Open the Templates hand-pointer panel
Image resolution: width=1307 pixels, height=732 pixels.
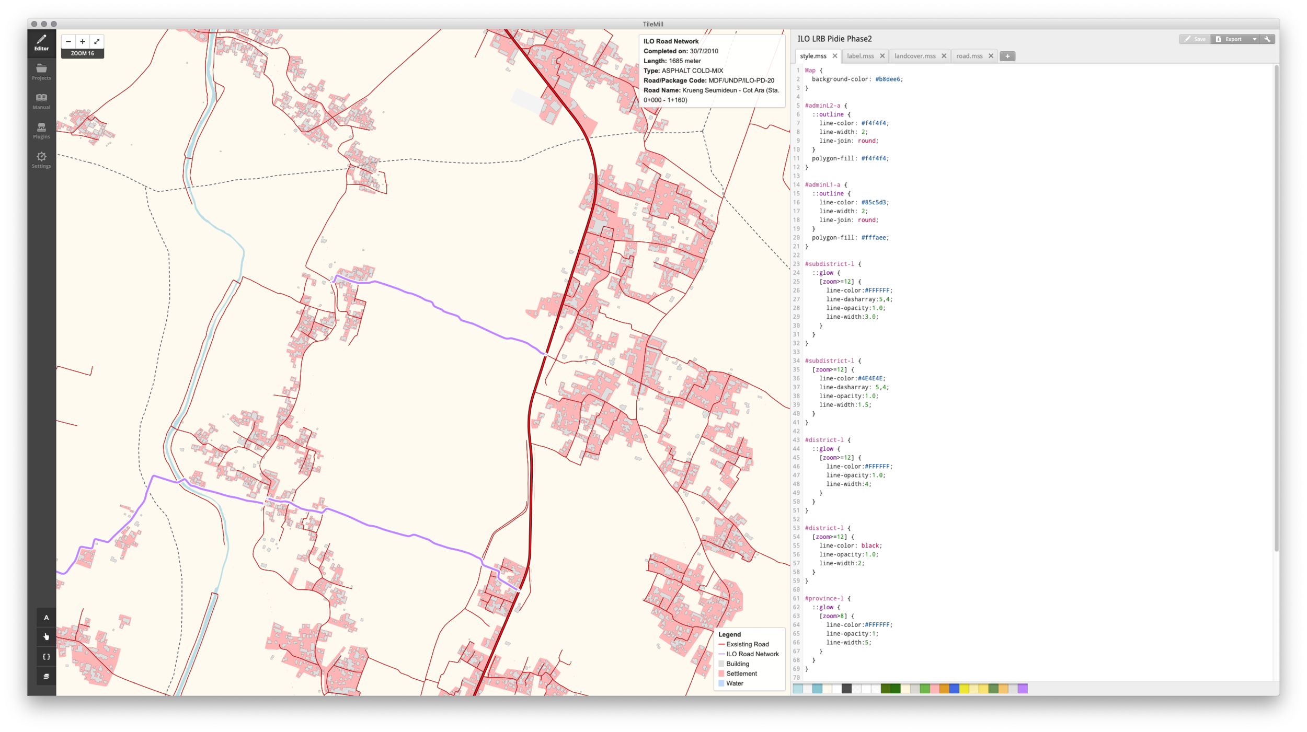[46, 637]
